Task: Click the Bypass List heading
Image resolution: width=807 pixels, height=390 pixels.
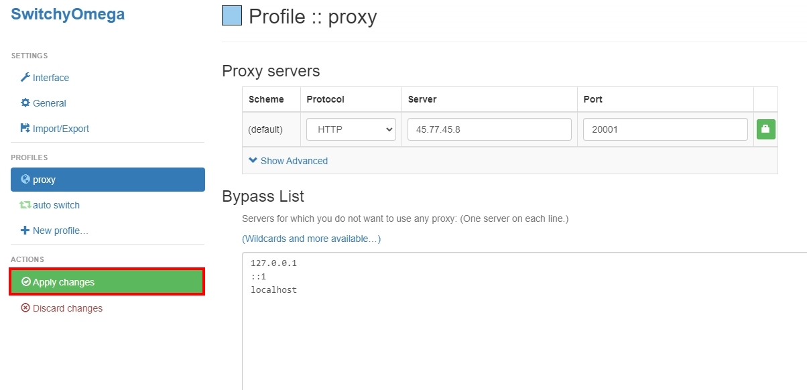Action: click(263, 196)
